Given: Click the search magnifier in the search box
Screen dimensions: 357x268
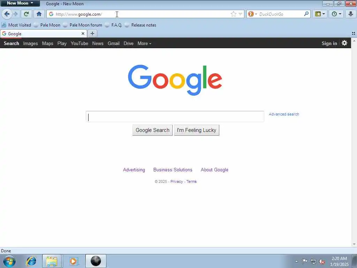Looking at the screenshot, I should tap(306, 14).
